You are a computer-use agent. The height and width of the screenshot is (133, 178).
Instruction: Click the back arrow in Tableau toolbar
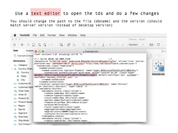22,45
